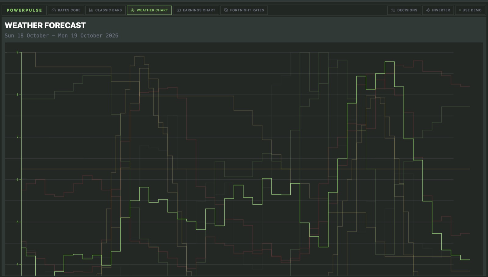Select the Weather Chart tab
The width and height of the screenshot is (488, 277).
click(x=149, y=10)
